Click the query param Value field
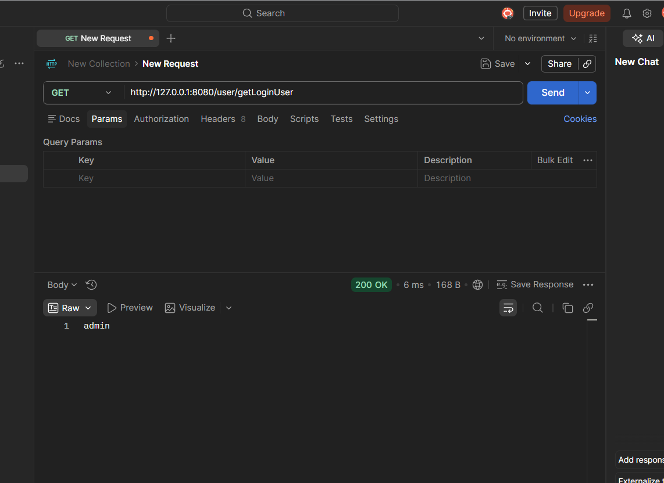664x483 pixels. tap(331, 178)
